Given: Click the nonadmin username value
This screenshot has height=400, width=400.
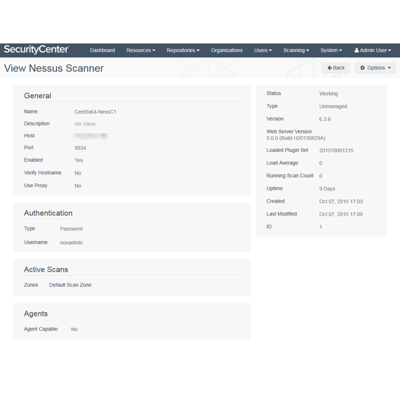Looking at the screenshot, I should [71, 242].
